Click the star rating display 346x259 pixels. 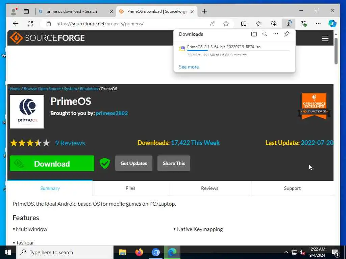coord(30,143)
